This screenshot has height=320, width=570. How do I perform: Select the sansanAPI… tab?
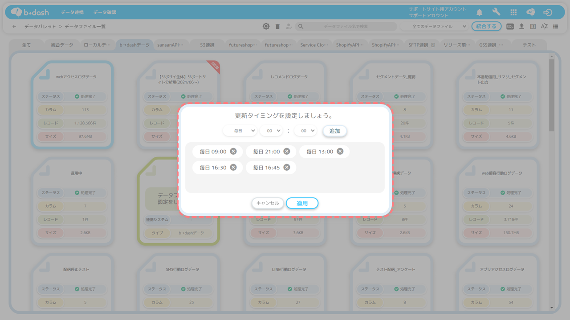pyautogui.click(x=171, y=45)
